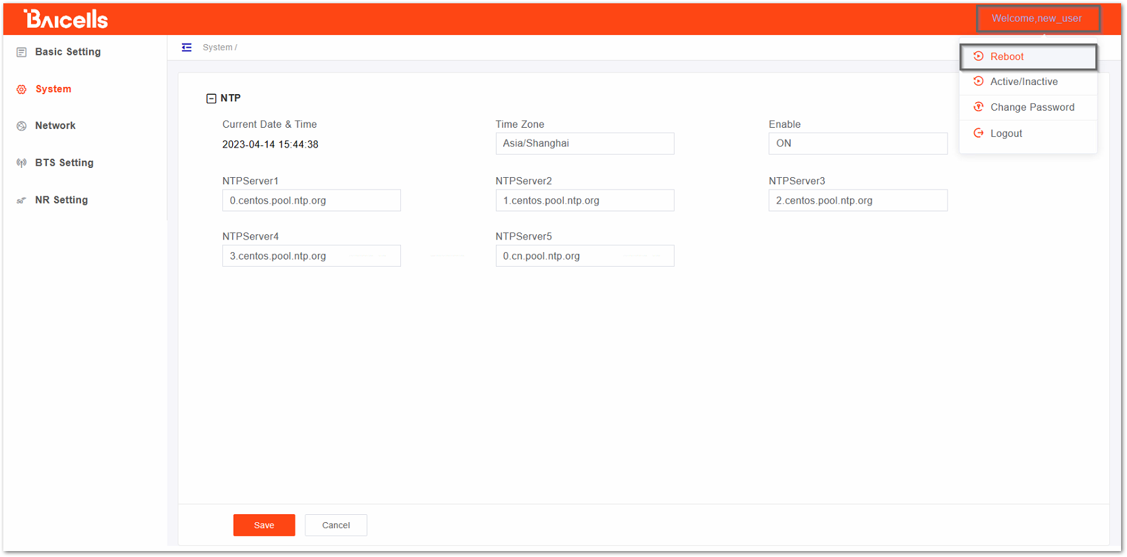Click the Current Date & Time label
Image resolution: width=1127 pixels, height=557 pixels.
[x=270, y=124]
